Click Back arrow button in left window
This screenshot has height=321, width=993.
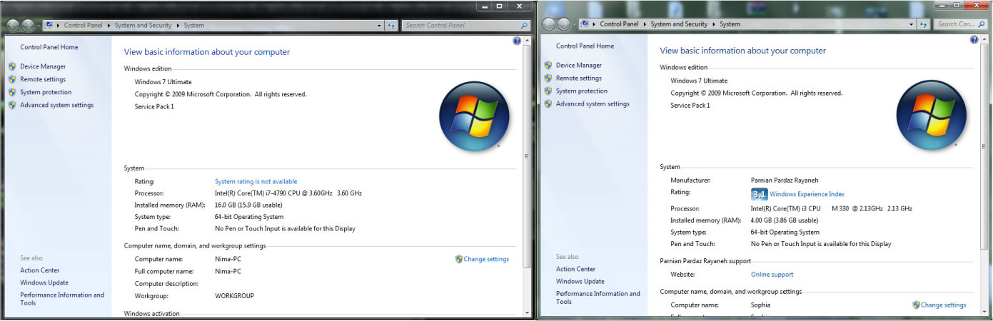tap(13, 25)
